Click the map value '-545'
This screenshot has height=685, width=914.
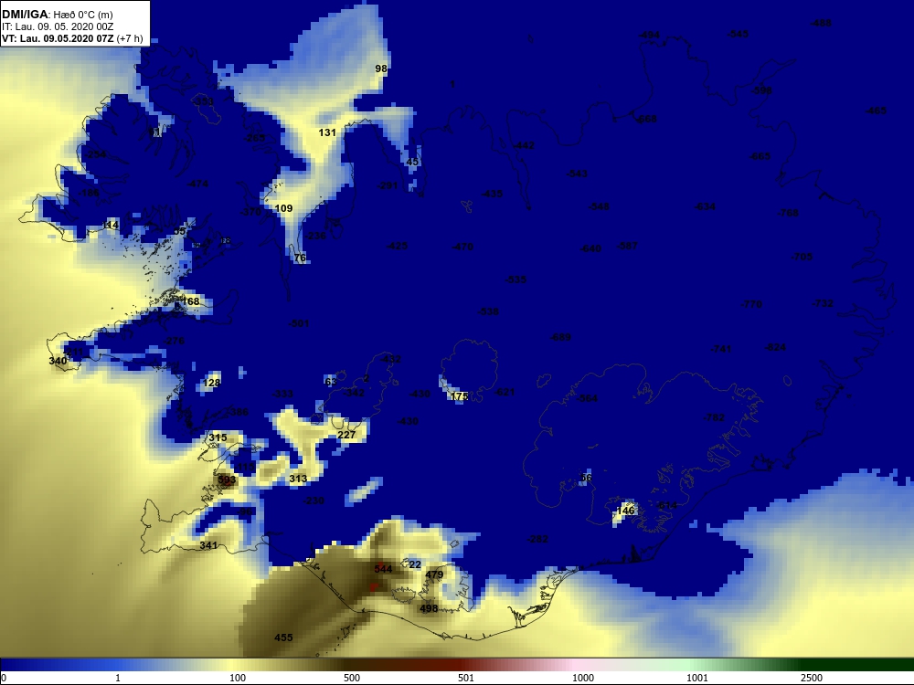click(x=738, y=35)
